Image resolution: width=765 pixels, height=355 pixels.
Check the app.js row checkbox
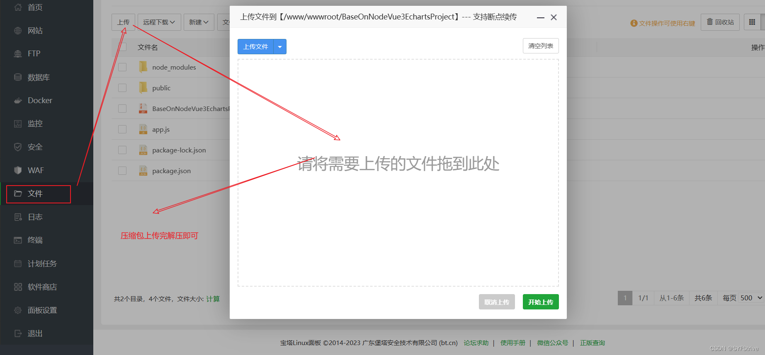122,129
